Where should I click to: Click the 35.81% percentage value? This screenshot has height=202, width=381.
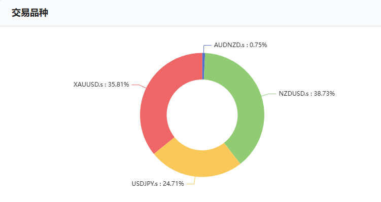[x=118, y=85]
